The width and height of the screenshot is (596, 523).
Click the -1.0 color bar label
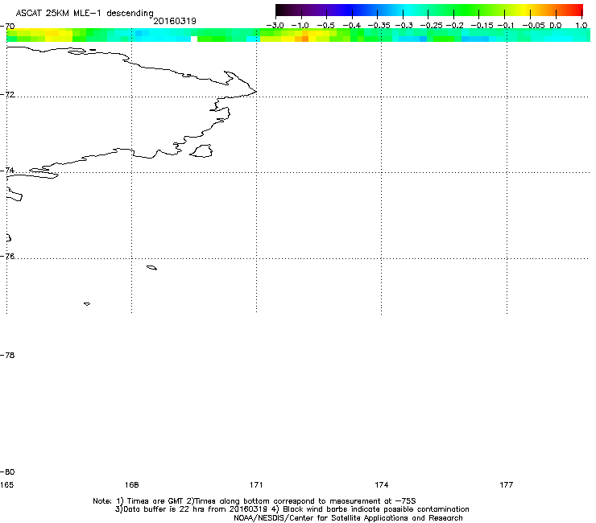point(300,26)
